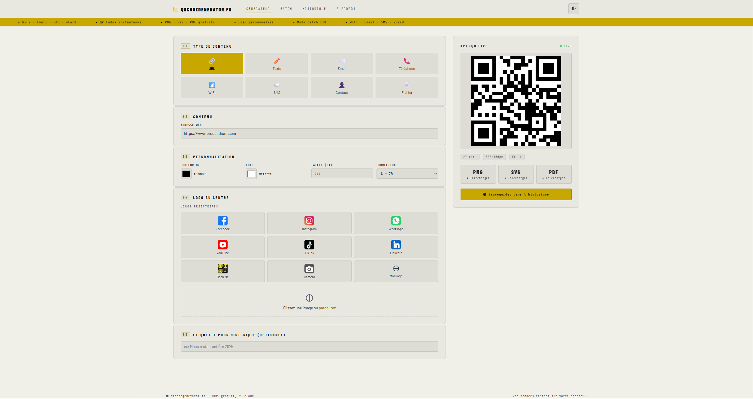
Task: Add the WhatsApp logo to center
Action: coord(396,223)
